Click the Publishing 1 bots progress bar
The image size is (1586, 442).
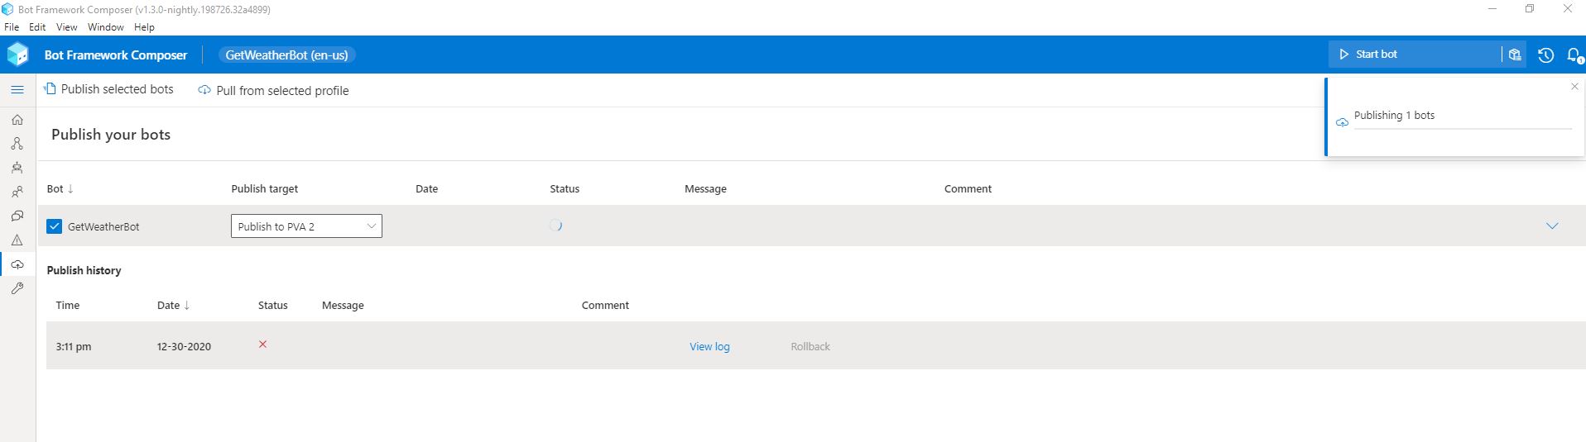(x=1463, y=129)
